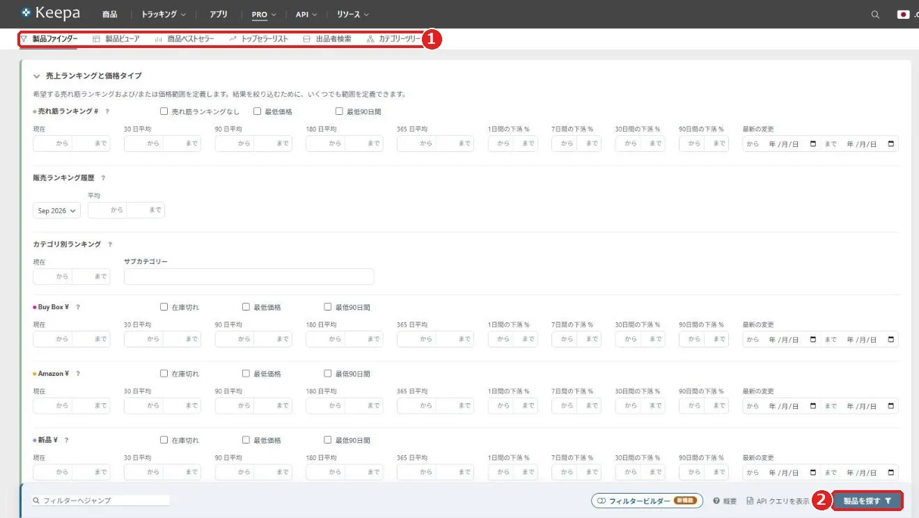Open the カテゴリーツリー tab
The width and height of the screenshot is (919, 518).
click(x=394, y=39)
